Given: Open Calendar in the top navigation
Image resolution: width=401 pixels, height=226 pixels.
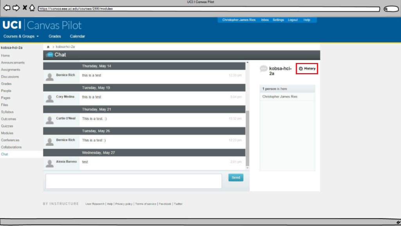Looking at the screenshot, I should [x=77, y=36].
